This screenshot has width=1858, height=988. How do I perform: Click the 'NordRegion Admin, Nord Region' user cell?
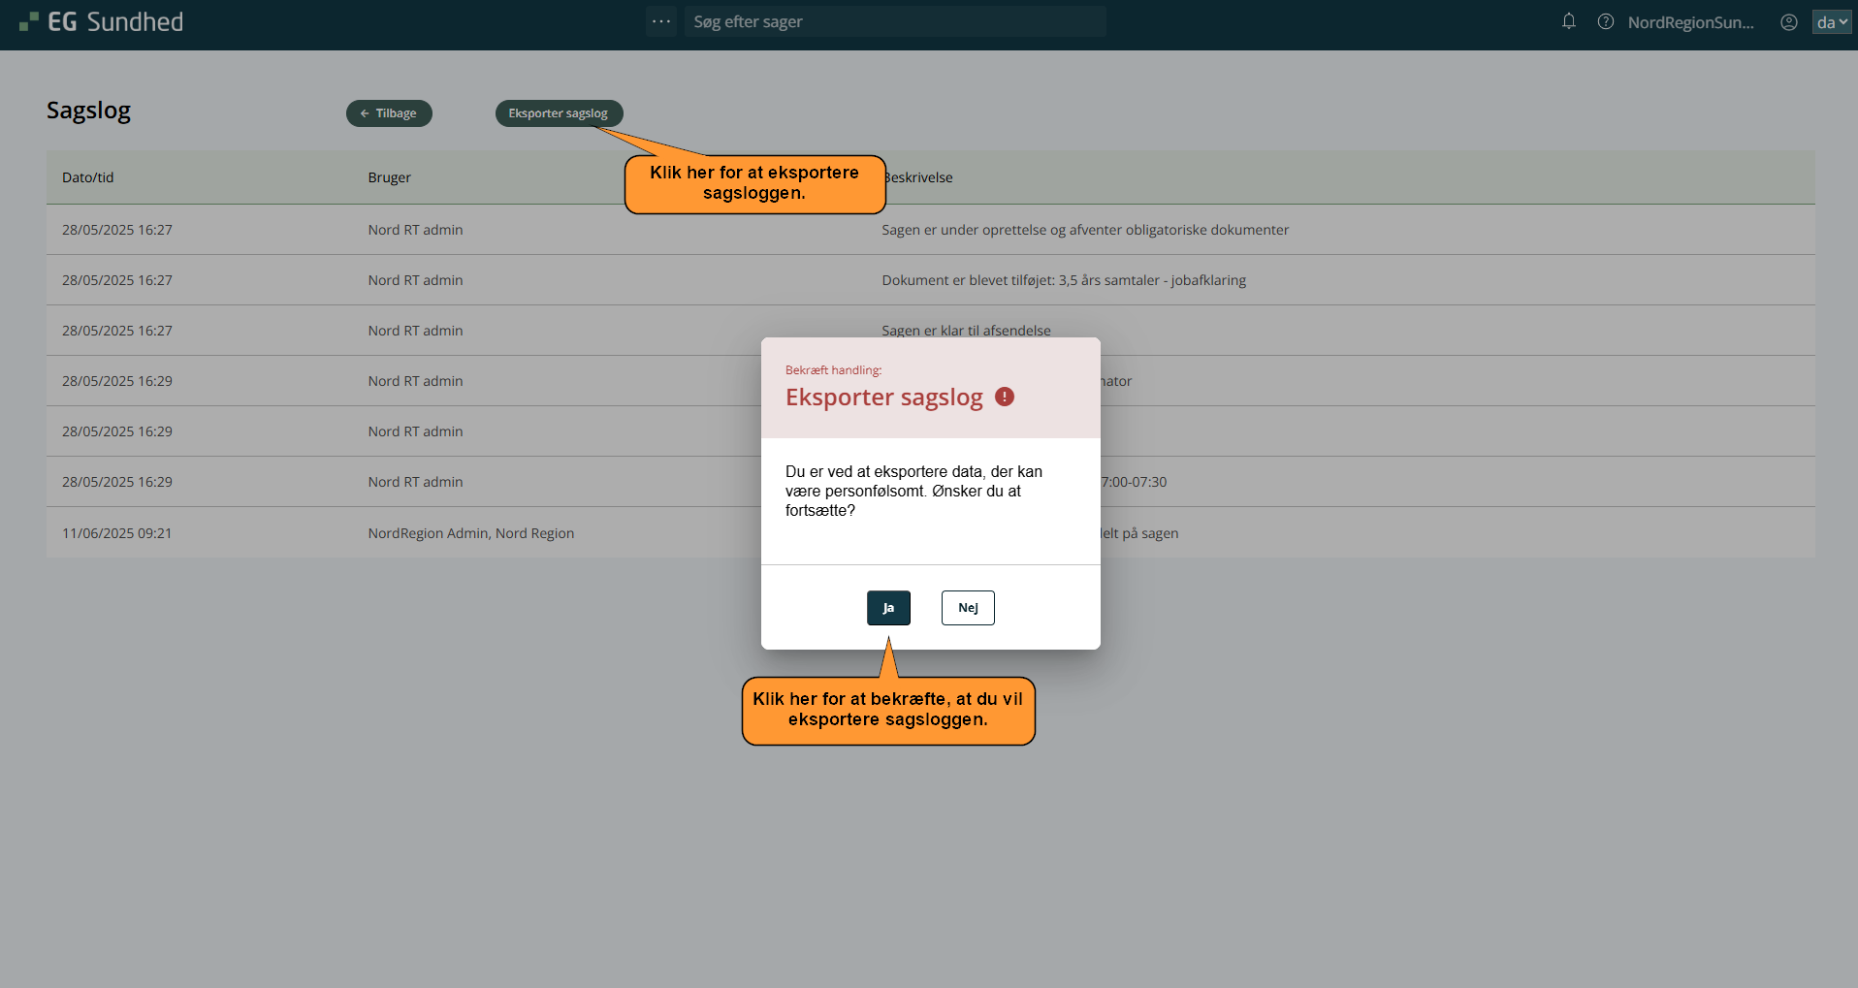[x=470, y=533]
